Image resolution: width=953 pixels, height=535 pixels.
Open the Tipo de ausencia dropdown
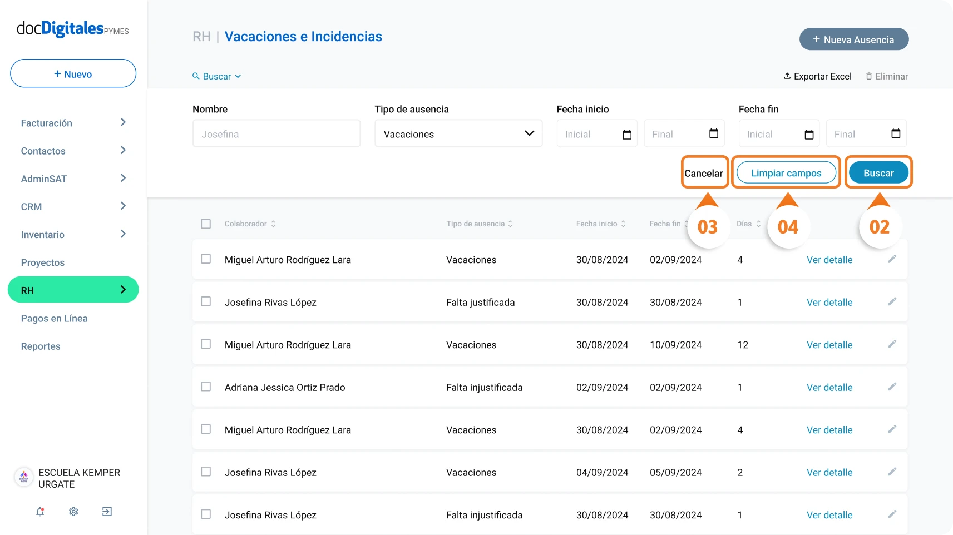[458, 133]
